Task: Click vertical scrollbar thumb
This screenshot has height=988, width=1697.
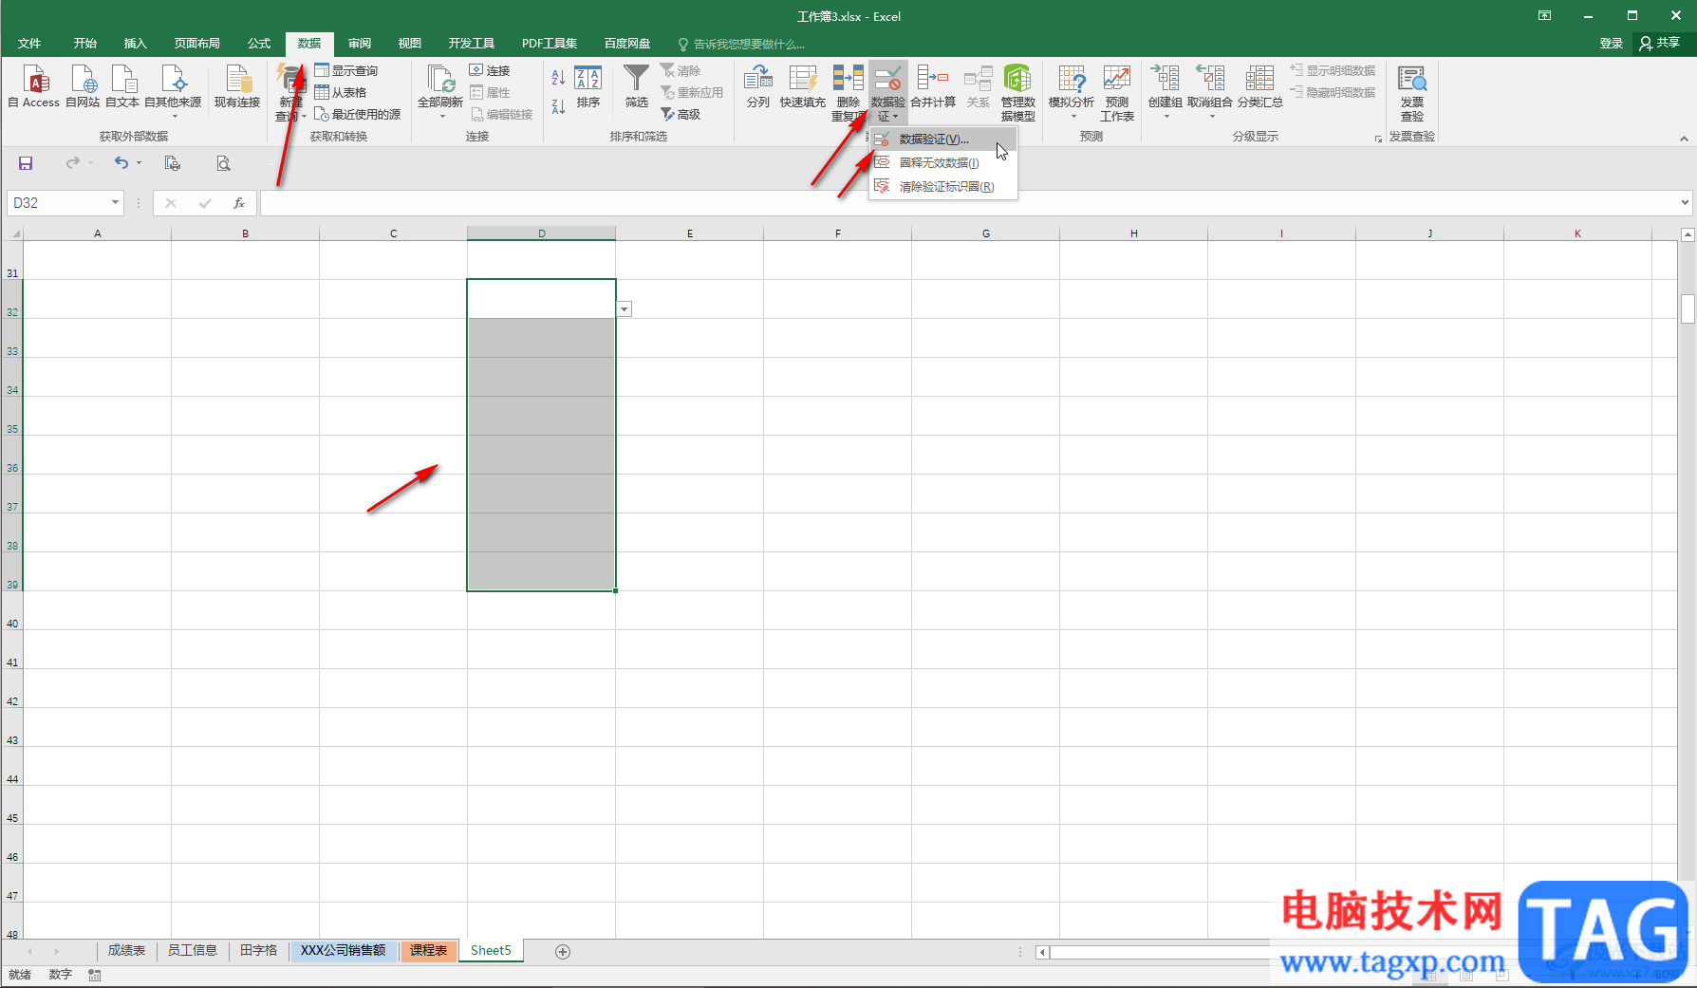Action: (x=1688, y=309)
